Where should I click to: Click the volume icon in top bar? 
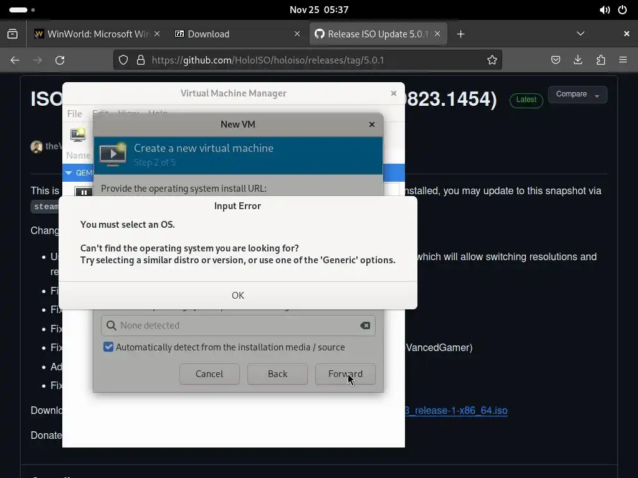click(x=604, y=10)
